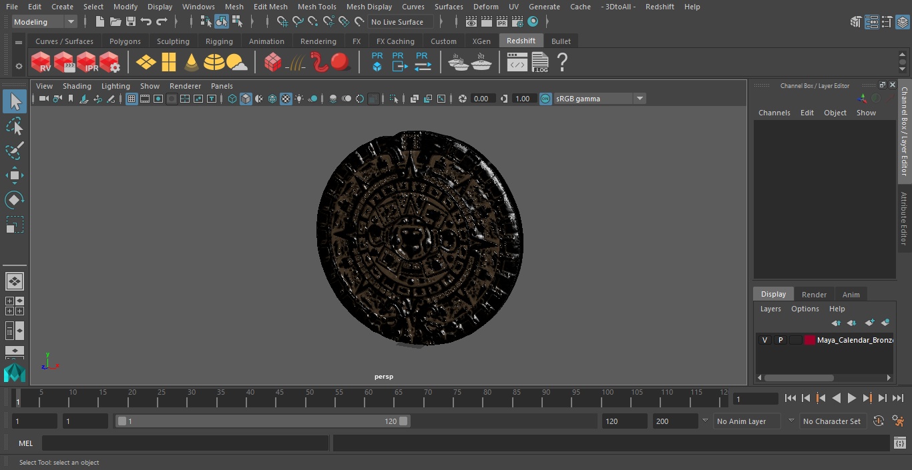Choose the Move tool in toolbox

15,176
